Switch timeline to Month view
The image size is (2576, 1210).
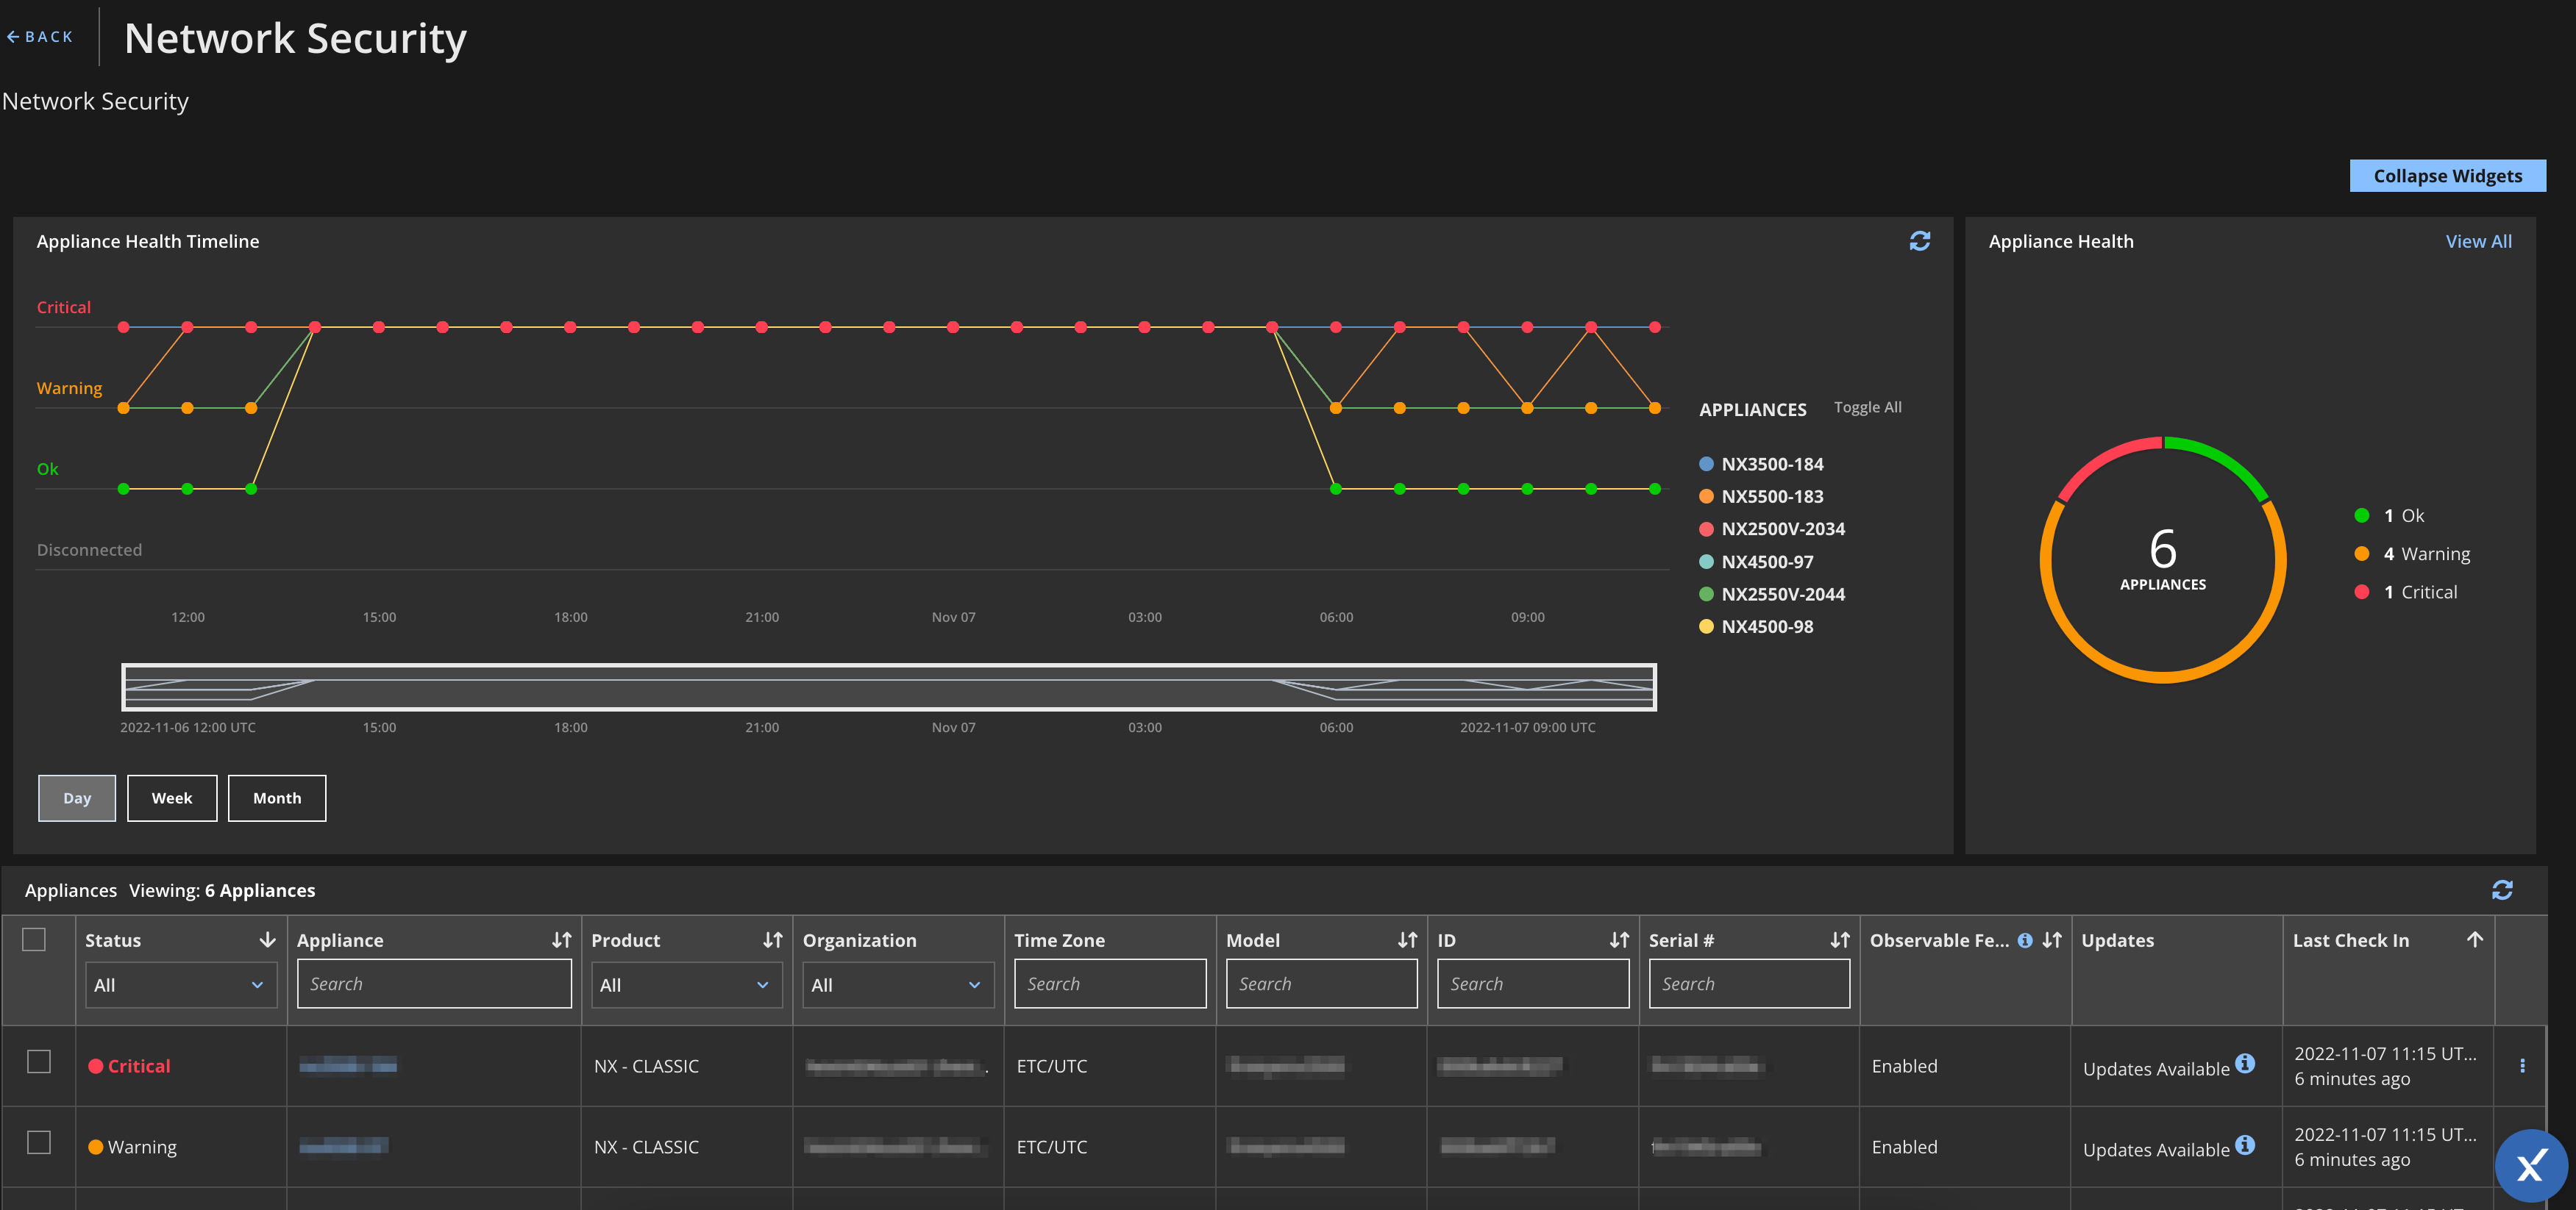[x=277, y=798]
